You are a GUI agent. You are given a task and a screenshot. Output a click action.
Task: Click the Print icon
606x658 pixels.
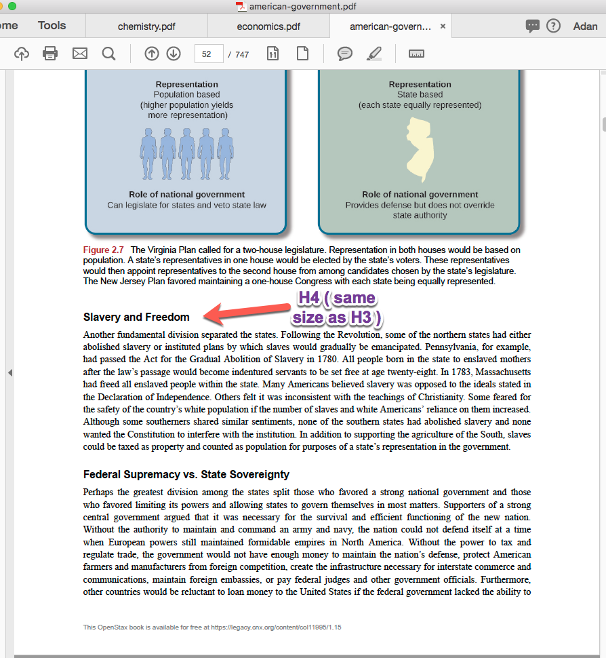click(50, 54)
